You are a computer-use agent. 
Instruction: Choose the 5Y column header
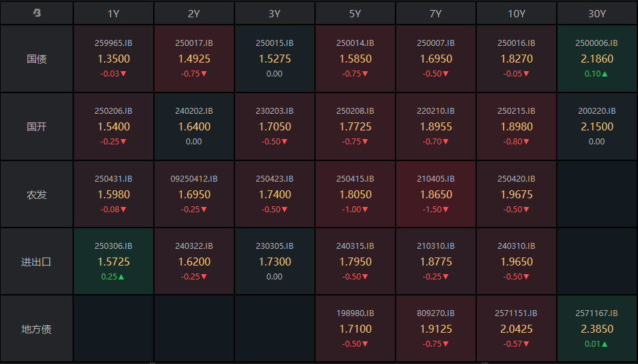(x=355, y=13)
